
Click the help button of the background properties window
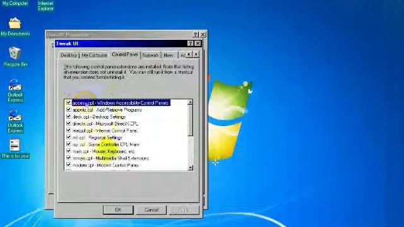click(x=196, y=34)
